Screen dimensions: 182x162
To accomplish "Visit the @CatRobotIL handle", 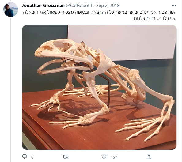I will tap(79, 6).
